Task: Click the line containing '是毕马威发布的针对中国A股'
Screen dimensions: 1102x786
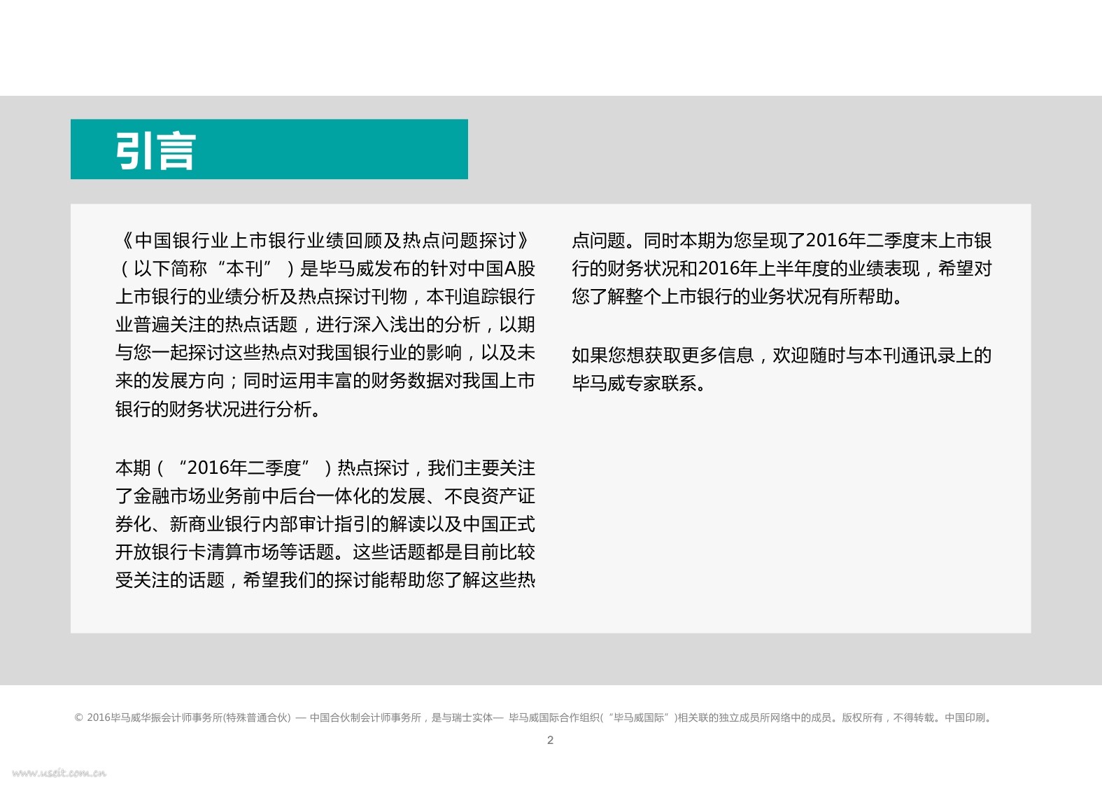Action: tap(325, 269)
